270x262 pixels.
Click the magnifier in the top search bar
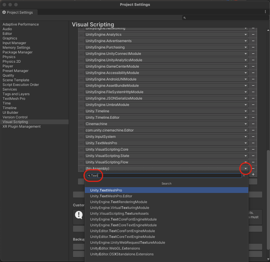click(x=185, y=18)
